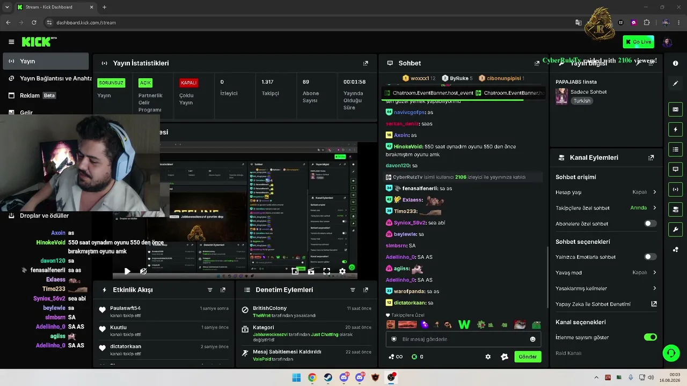The height and width of the screenshot is (386, 687).
Task: Toggle the stream preview widget icon in sidebar
Action: tap(675, 109)
